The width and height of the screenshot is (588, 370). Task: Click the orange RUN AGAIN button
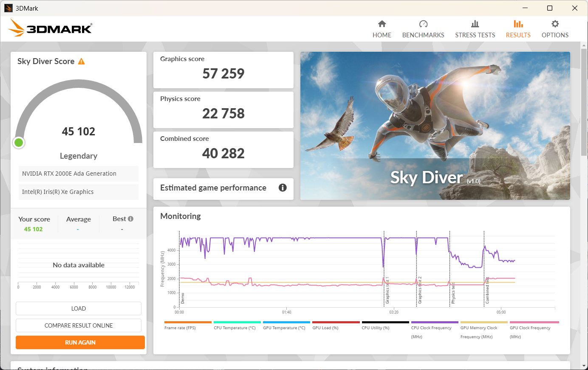click(80, 342)
